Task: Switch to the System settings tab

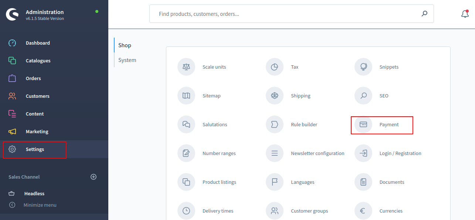Action: pos(127,60)
